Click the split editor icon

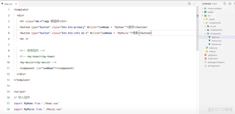point(189,3)
